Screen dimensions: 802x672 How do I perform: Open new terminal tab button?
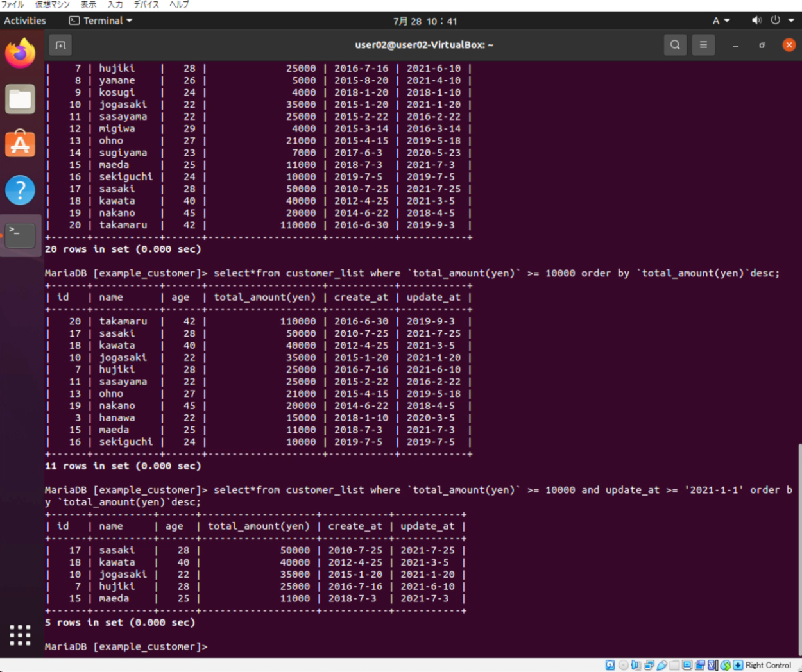tap(60, 45)
